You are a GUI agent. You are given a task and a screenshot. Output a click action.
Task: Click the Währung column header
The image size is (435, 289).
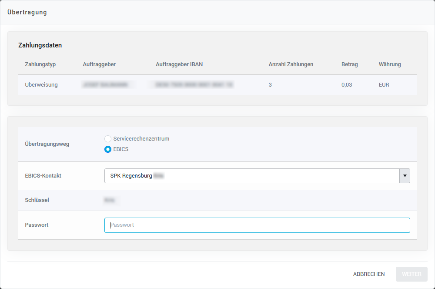[x=390, y=64]
